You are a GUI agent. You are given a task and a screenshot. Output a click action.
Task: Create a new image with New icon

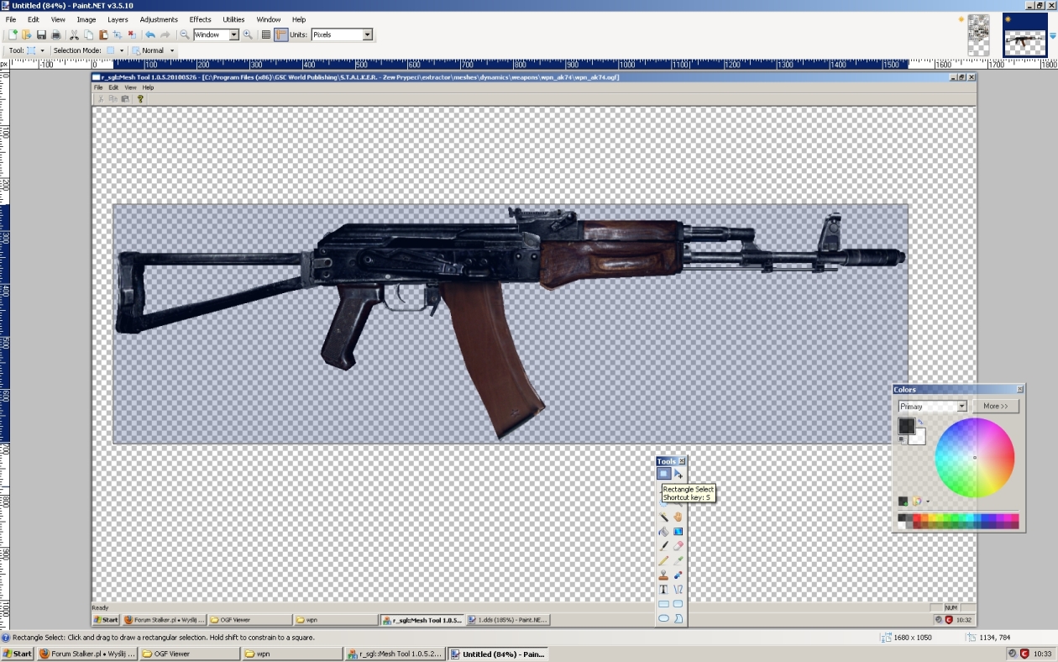[x=13, y=34]
